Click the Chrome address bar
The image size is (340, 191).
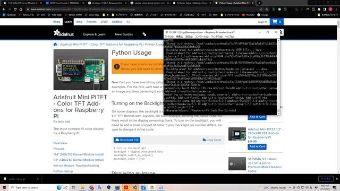pyautogui.click(x=143, y=10)
